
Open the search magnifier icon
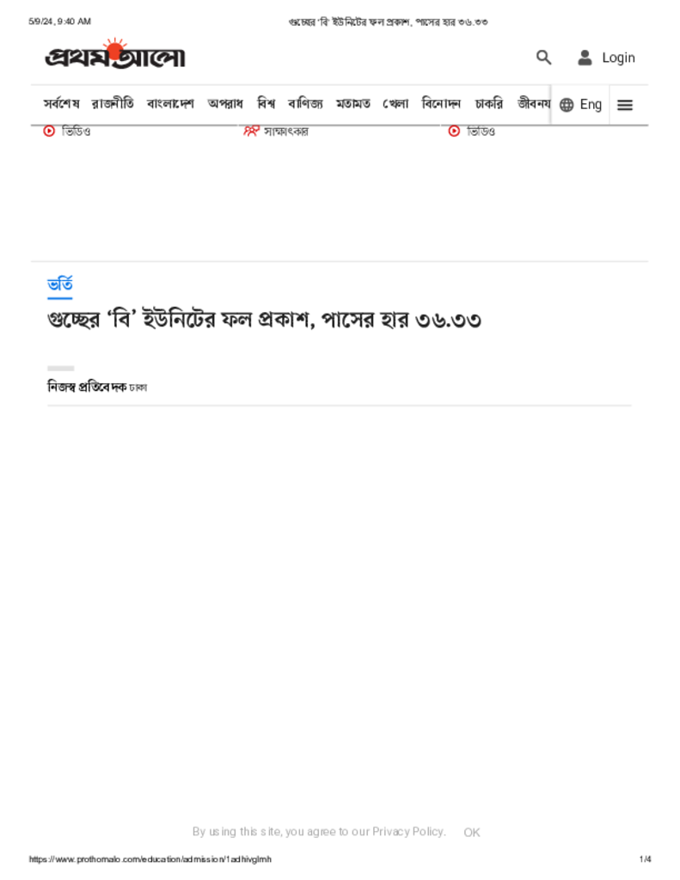543,58
